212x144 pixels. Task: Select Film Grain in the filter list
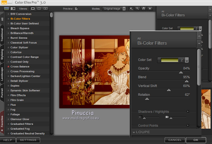[17, 100]
